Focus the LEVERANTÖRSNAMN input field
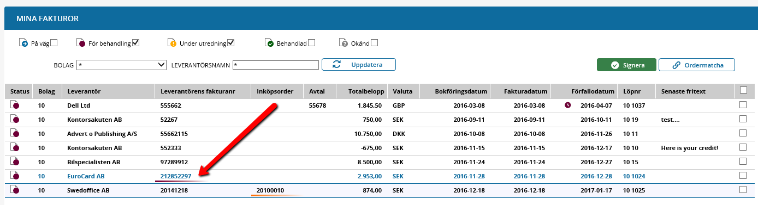 tap(276, 65)
